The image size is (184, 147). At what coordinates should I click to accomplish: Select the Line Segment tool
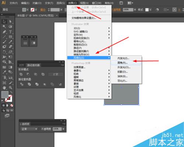click(x=4, y=37)
